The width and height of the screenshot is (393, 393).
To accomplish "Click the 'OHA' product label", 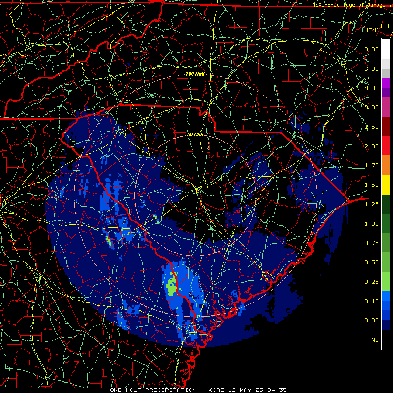I will pyautogui.click(x=384, y=26).
